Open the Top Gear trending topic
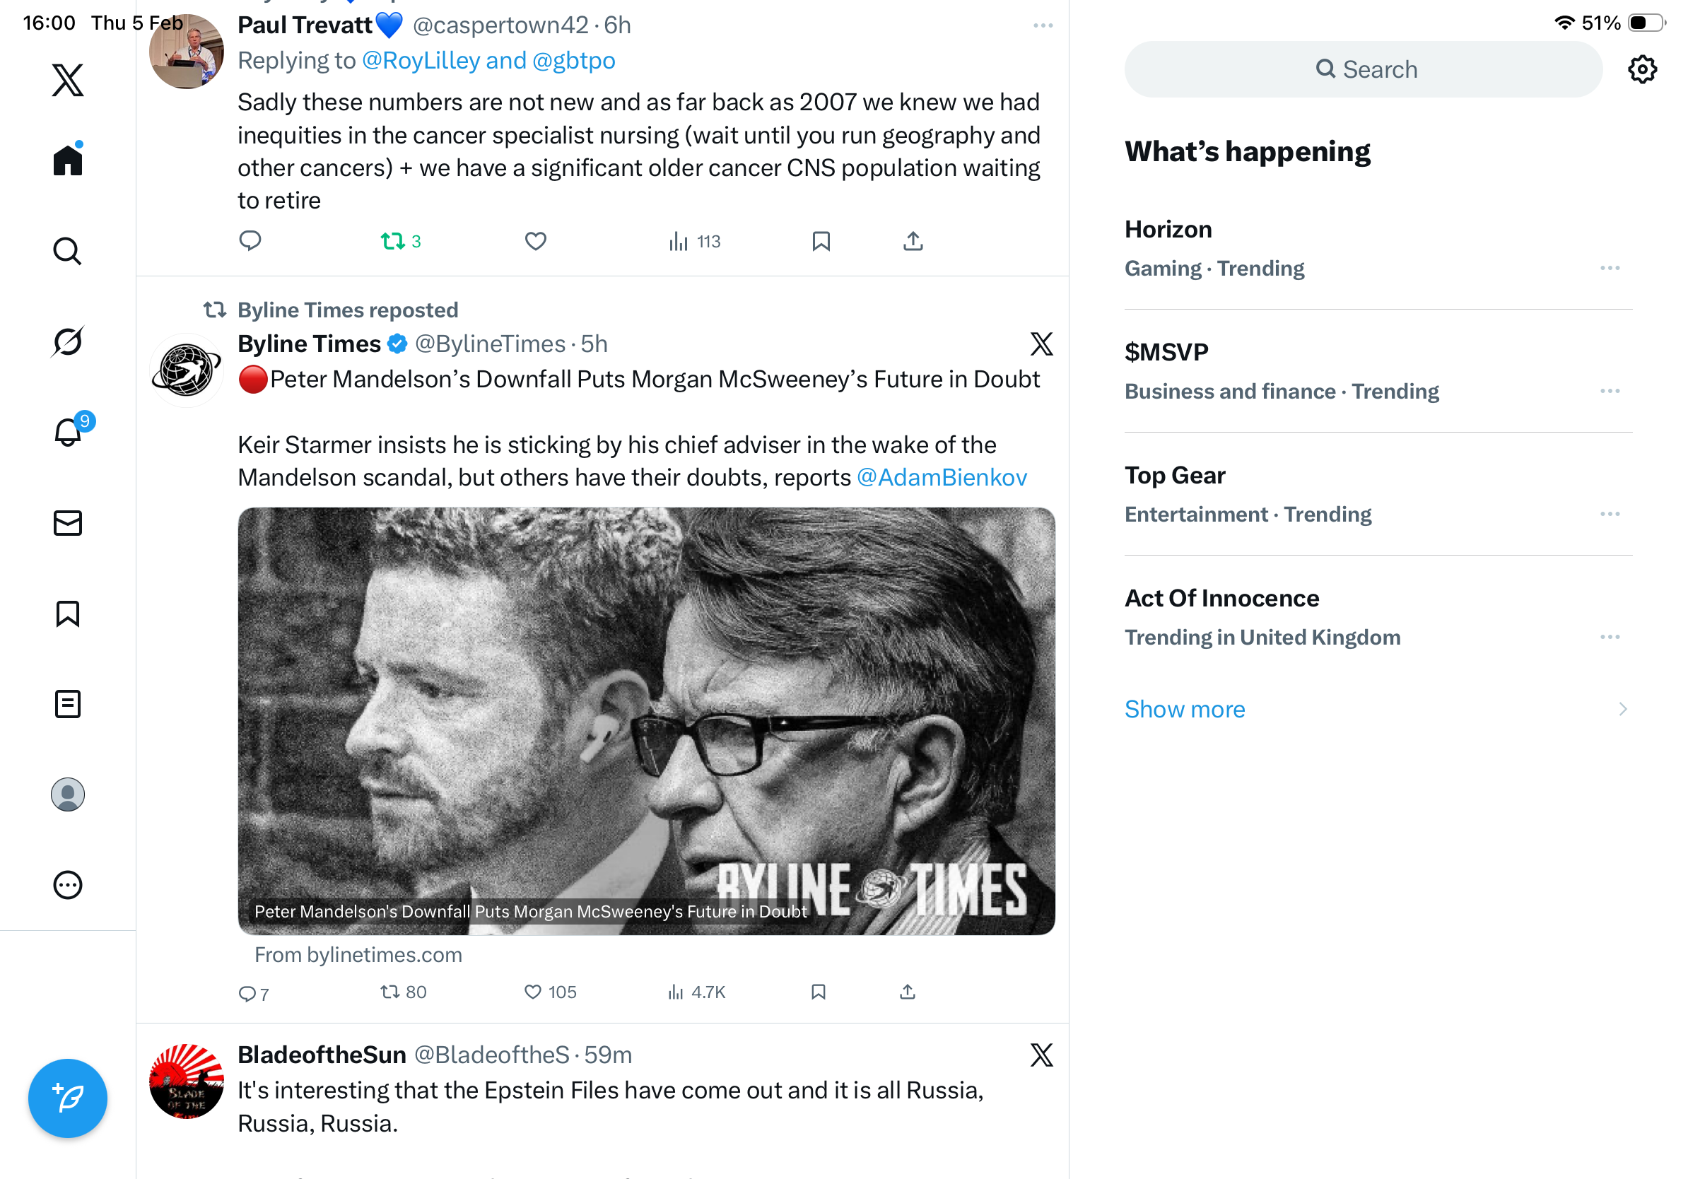This screenshot has height=1179, width=1688. (x=1175, y=476)
